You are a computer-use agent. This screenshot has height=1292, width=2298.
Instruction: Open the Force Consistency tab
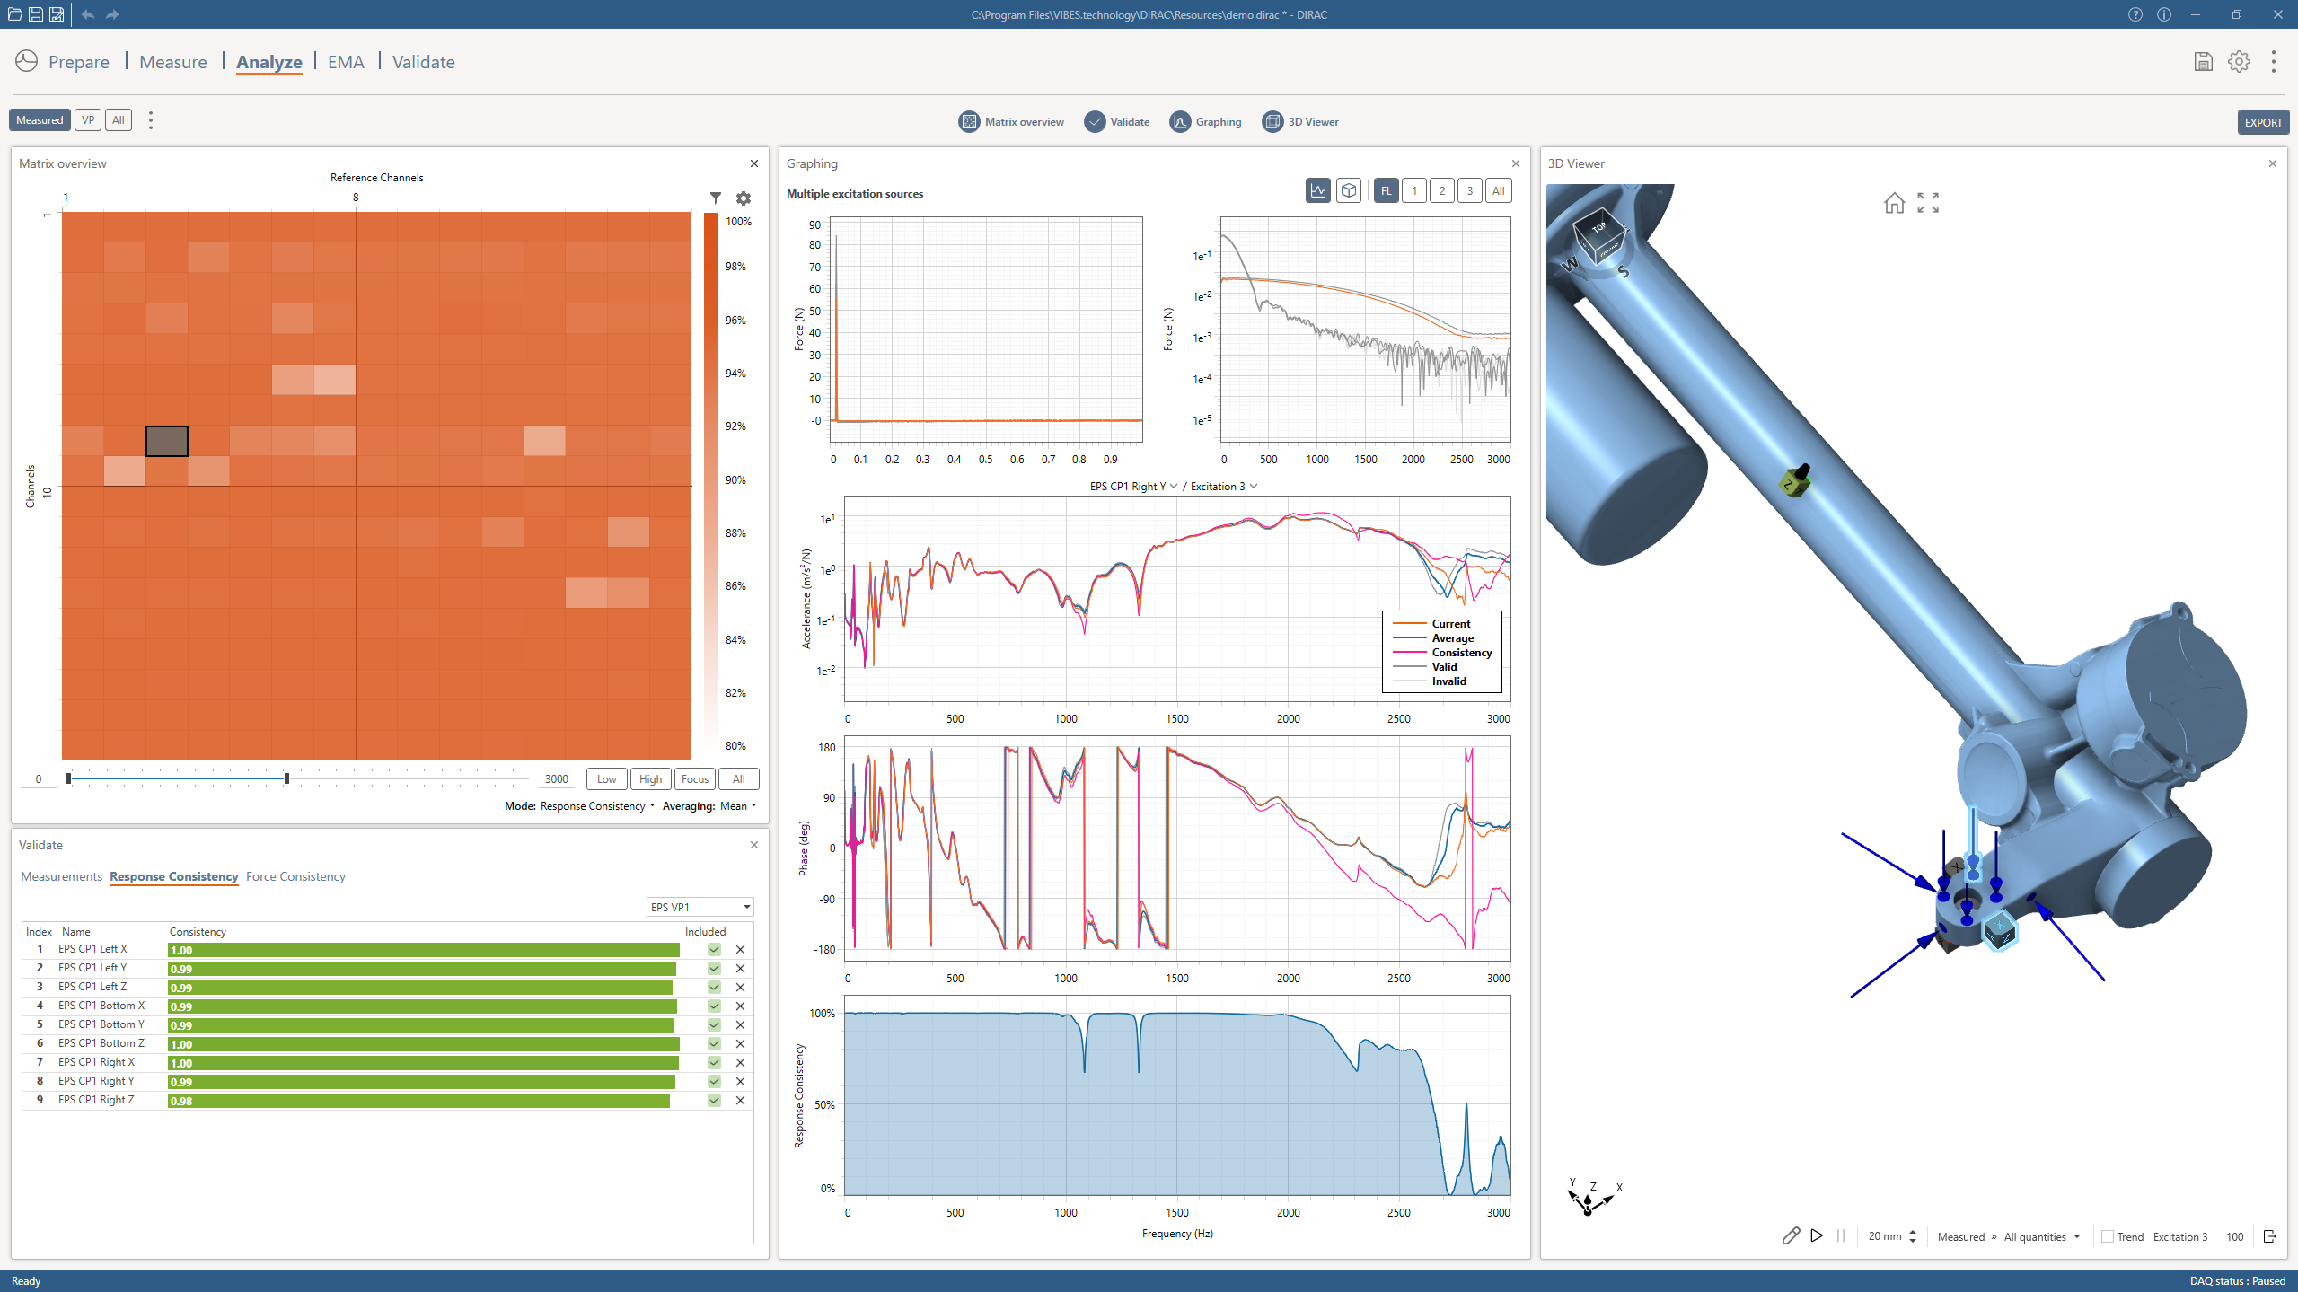[295, 876]
